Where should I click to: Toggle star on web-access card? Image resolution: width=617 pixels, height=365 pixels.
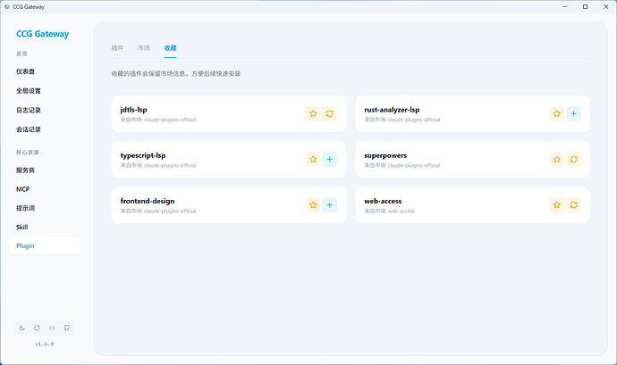557,204
